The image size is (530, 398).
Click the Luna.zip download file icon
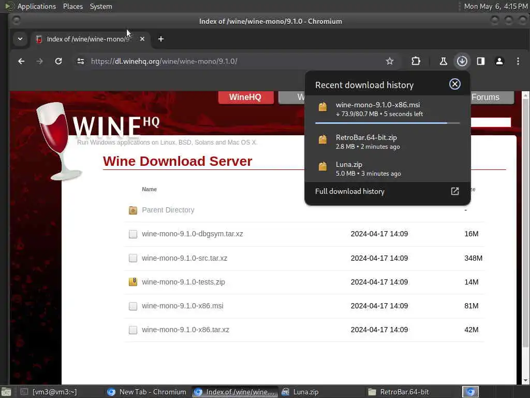pos(323,166)
